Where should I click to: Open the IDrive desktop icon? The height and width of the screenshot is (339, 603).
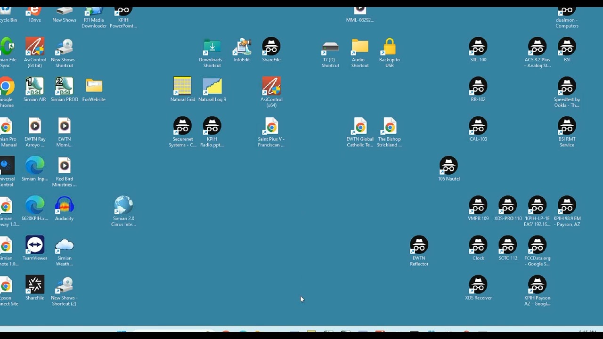pos(35,14)
